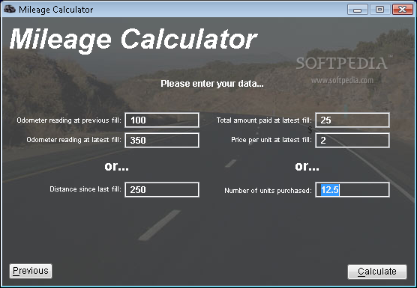
Task: Click the 'or...' text under odometer fields
Action: [x=116, y=166]
